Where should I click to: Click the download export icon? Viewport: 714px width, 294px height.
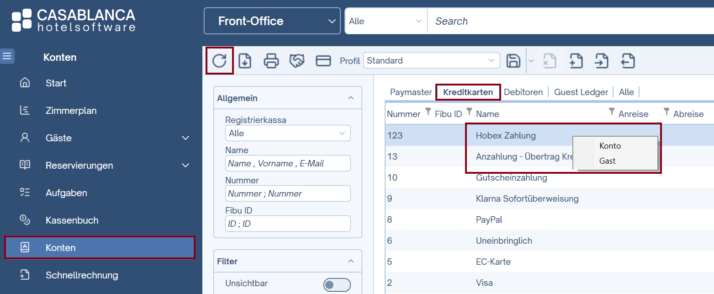click(x=245, y=61)
